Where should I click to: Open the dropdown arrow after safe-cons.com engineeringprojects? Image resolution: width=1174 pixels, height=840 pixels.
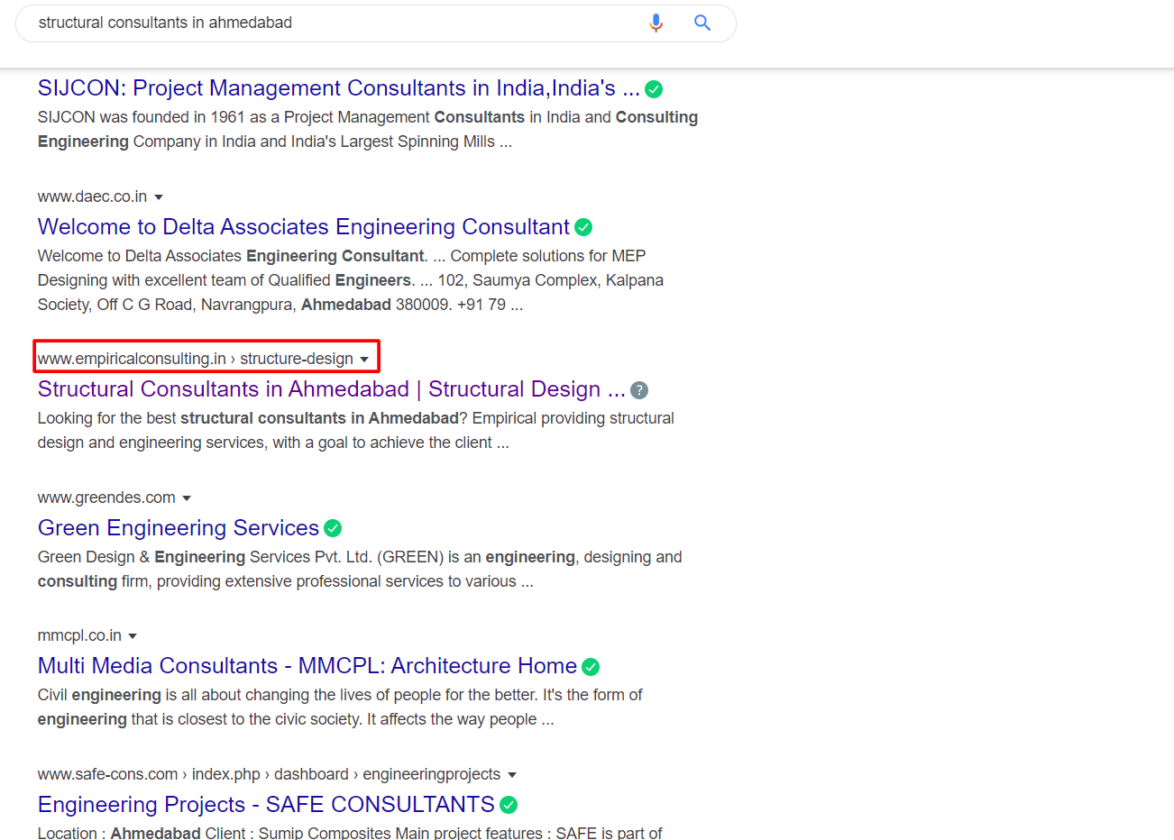(512, 775)
